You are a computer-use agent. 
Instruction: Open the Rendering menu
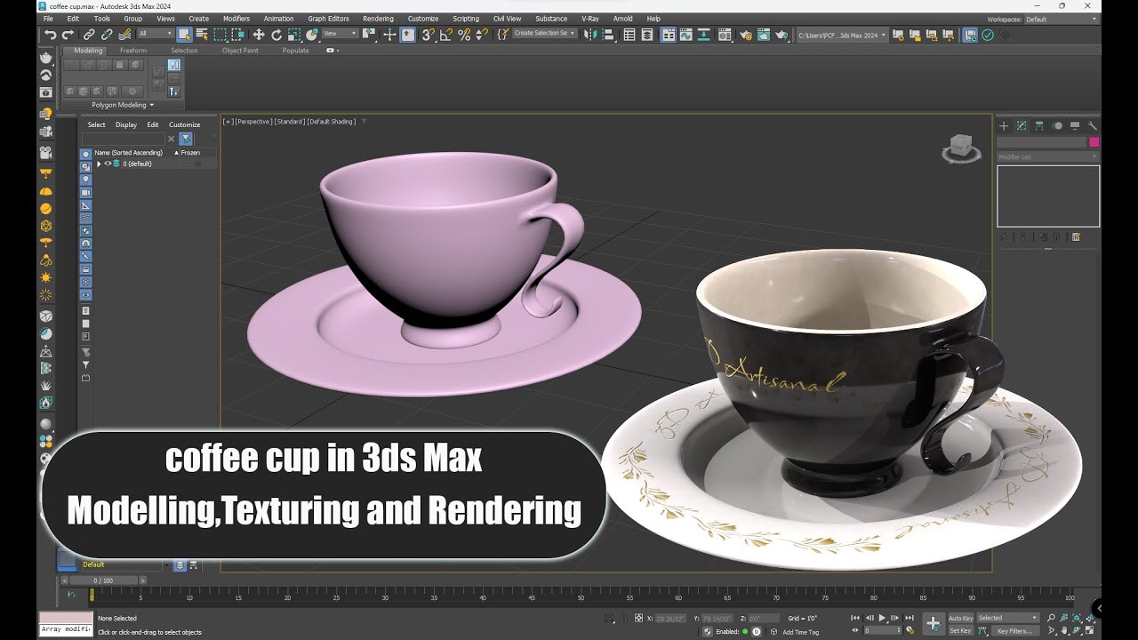[x=378, y=19]
